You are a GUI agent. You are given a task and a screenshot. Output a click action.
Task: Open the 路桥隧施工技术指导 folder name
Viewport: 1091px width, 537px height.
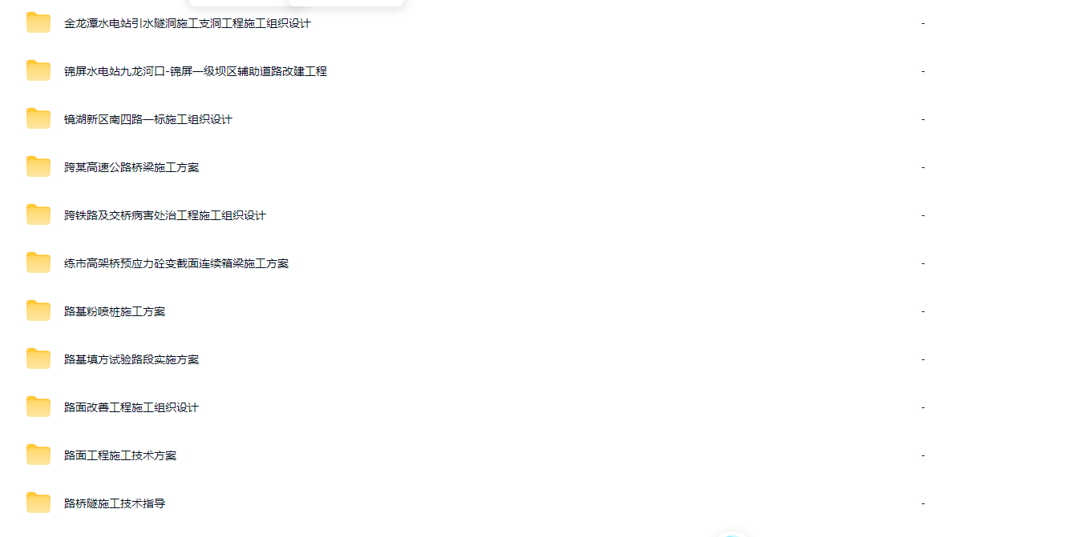(115, 504)
